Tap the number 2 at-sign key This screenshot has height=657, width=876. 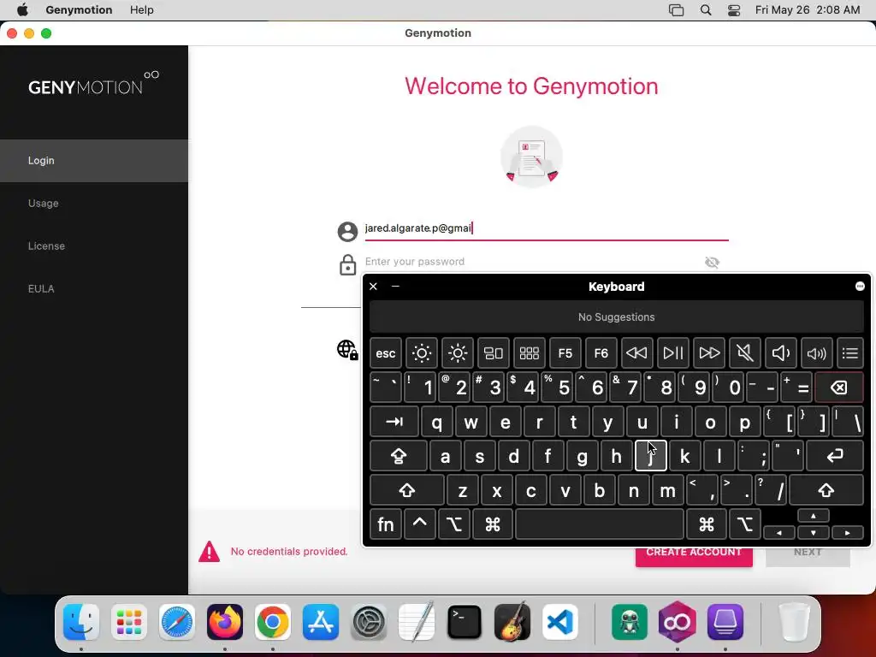pyautogui.click(x=453, y=388)
